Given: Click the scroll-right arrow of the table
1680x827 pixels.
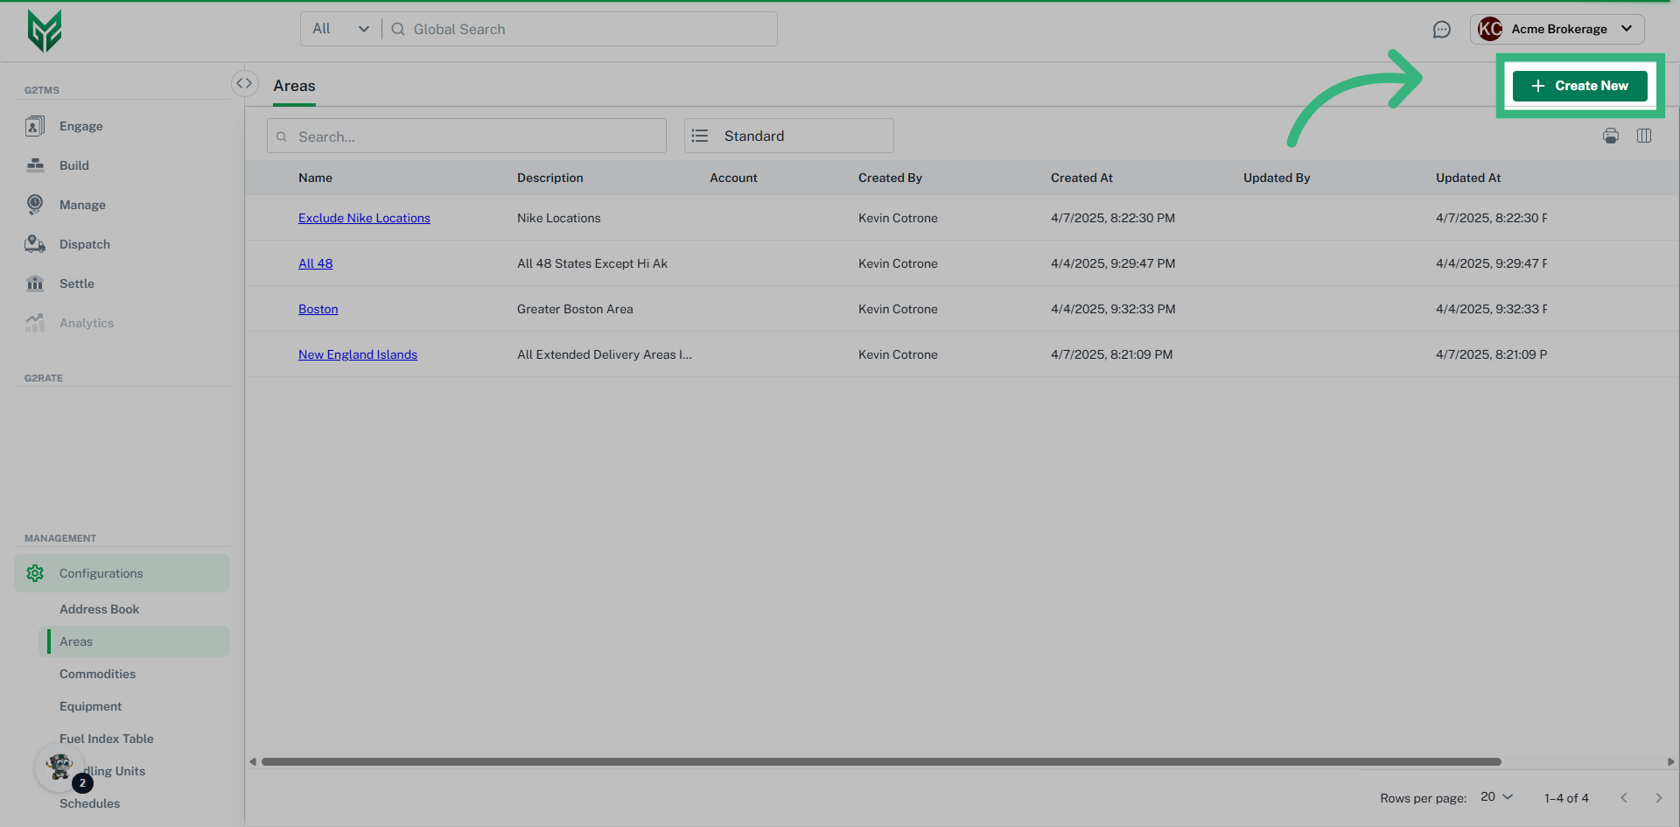Looking at the screenshot, I should [x=1670, y=761].
